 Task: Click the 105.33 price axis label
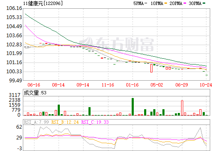pyautogui.click(x=14, y=17)
